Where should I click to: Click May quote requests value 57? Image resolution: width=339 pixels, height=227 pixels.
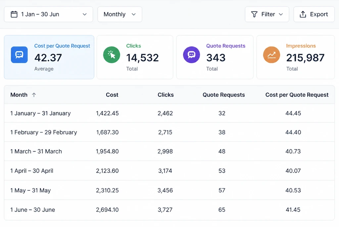click(x=222, y=190)
